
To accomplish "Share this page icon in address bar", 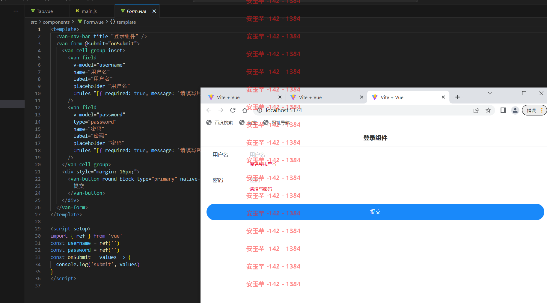I will pyautogui.click(x=476, y=110).
